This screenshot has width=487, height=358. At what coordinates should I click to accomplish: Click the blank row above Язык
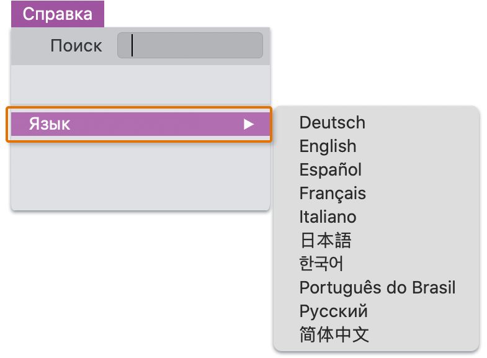tap(140, 84)
